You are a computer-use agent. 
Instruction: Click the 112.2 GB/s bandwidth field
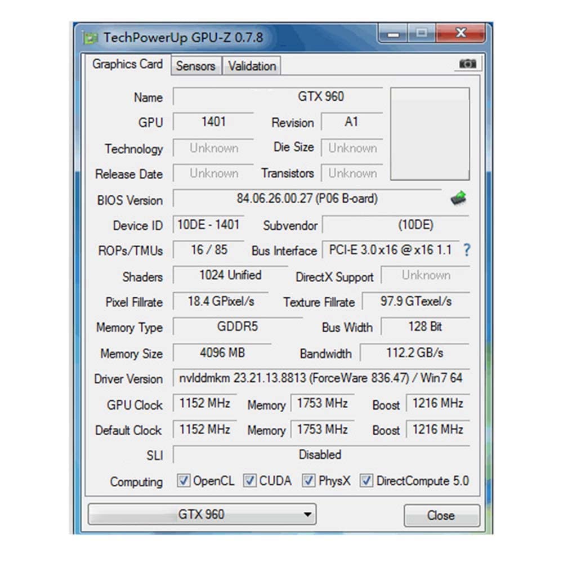pyautogui.click(x=415, y=352)
